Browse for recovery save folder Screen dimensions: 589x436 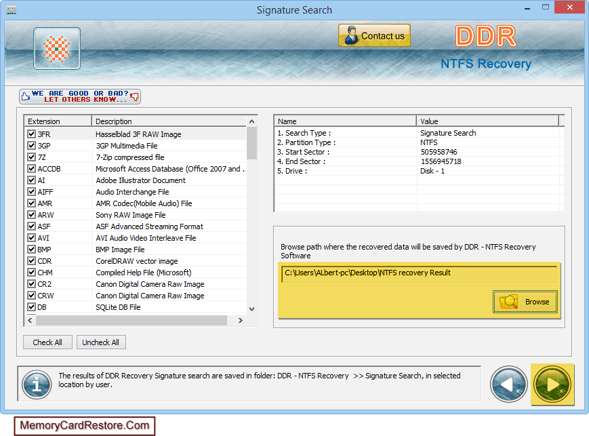(x=525, y=302)
